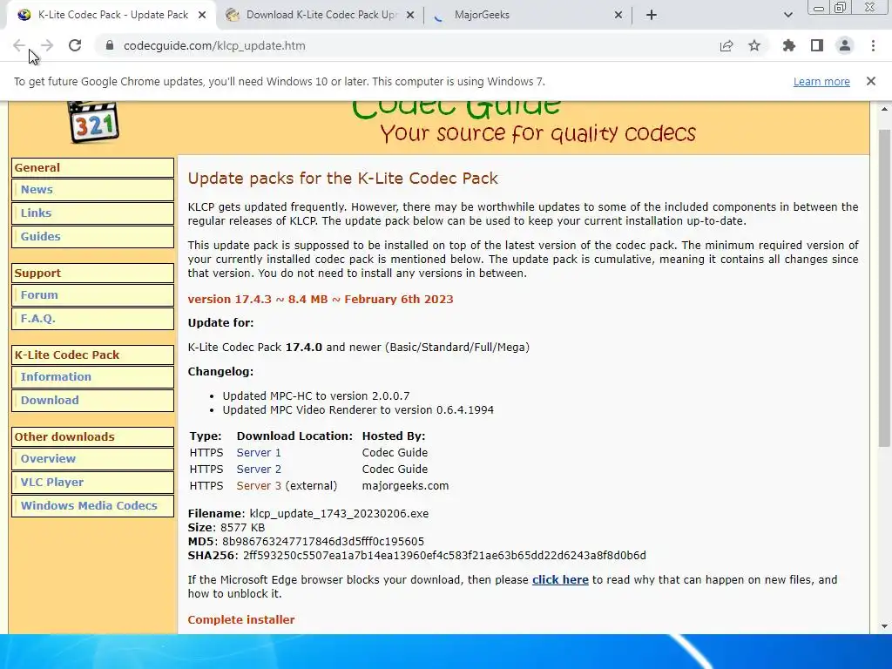The height and width of the screenshot is (669, 892).
Task: Open F.A.Q. in the sidebar
Action: (x=92, y=318)
